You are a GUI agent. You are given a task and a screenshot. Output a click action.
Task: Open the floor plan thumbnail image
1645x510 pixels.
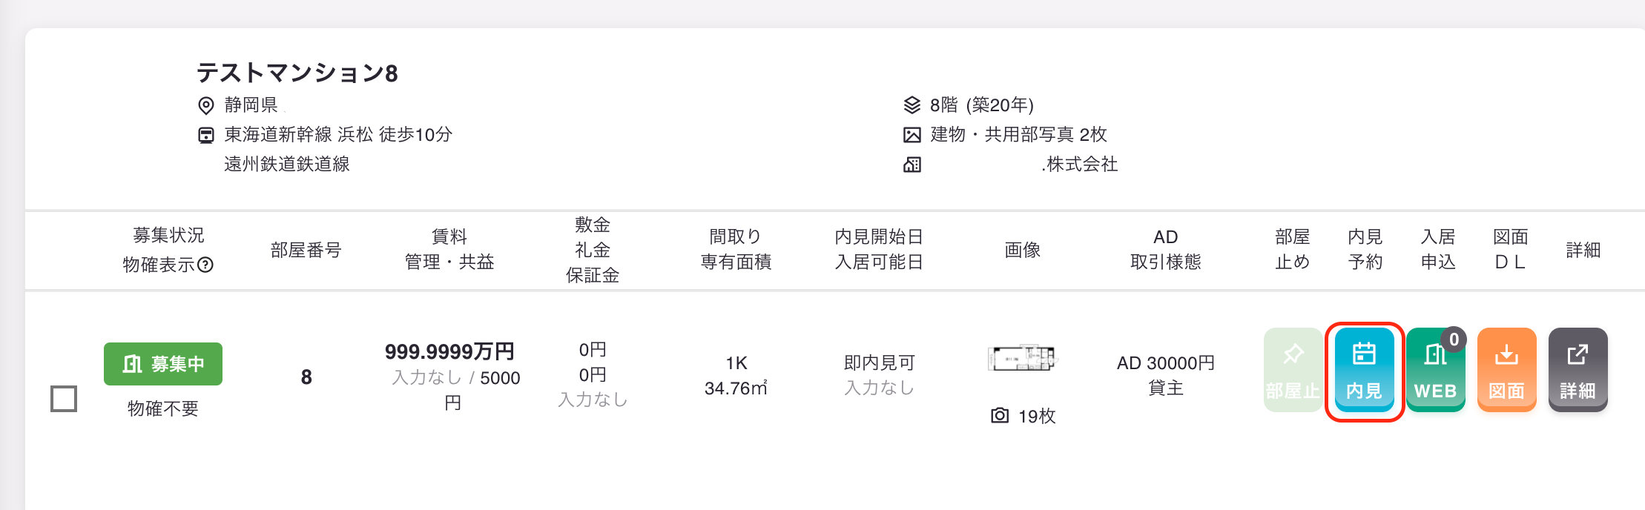click(1022, 359)
